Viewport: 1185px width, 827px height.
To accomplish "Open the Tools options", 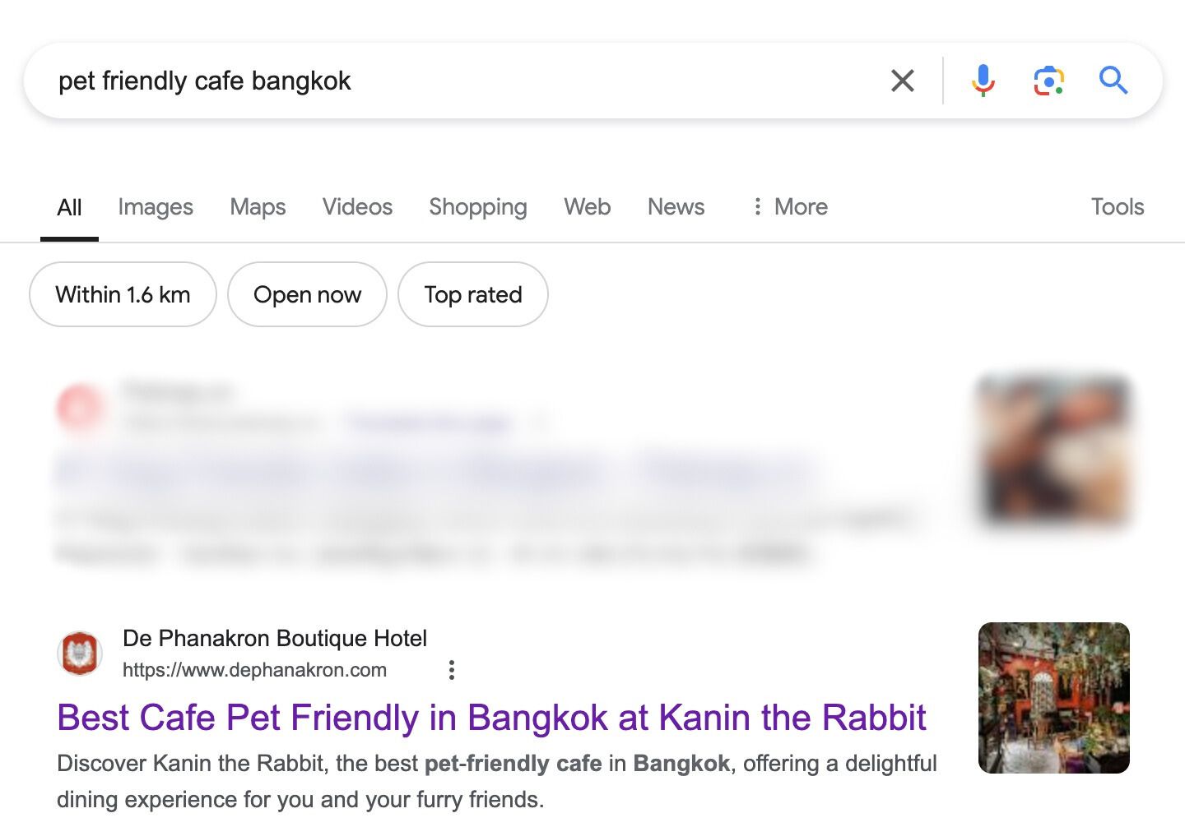I will coord(1117,206).
